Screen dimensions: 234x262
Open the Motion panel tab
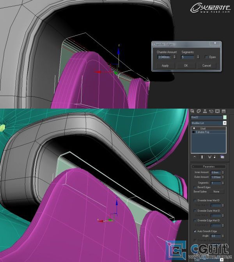coord(211,111)
